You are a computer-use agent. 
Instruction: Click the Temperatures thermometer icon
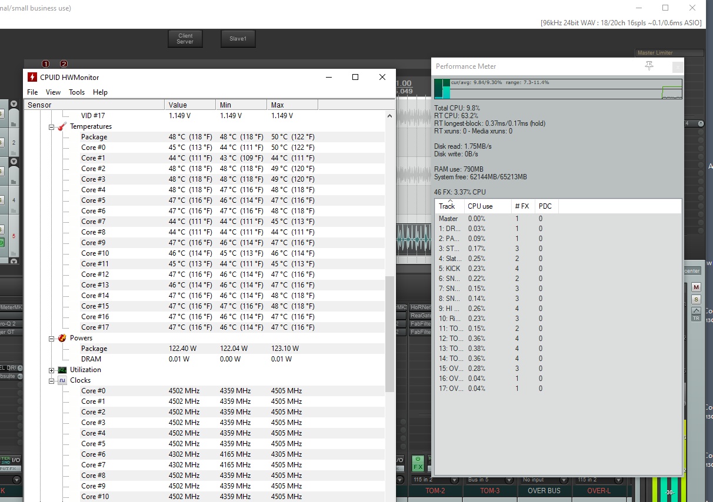click(62, 126)
